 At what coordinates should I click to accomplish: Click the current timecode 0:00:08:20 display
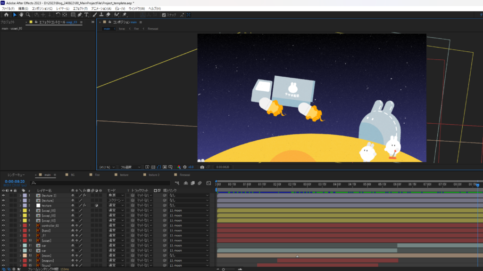point(14,181)
